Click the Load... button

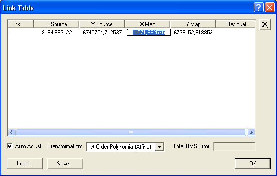pyautogui.click(x=24, y=164)
